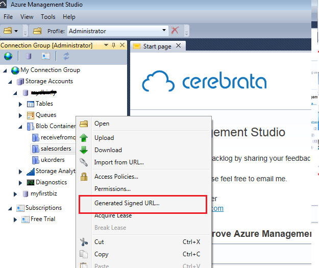Collapse the redacted storage account node

click(15, 93)
